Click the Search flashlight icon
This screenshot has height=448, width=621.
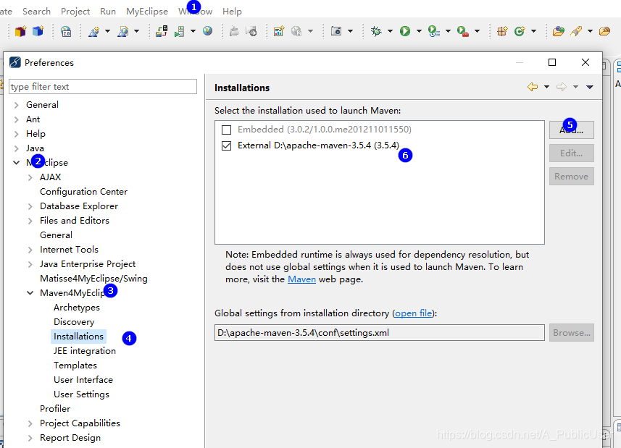pos(576,31)
